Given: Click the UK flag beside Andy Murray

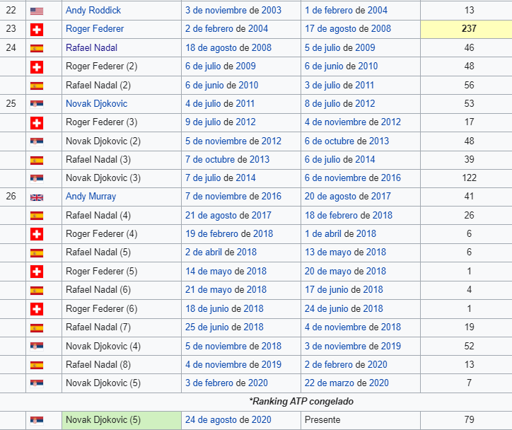Looking at the screenshot, I should 37,197.
